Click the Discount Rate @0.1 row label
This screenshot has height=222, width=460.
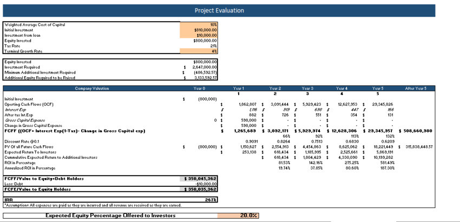[x=20, y=142]
